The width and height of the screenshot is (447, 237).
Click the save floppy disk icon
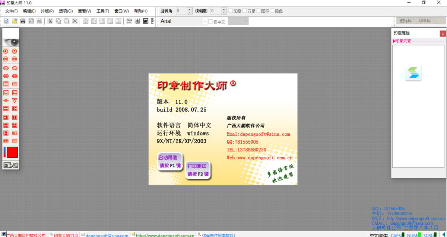(23, 21)
